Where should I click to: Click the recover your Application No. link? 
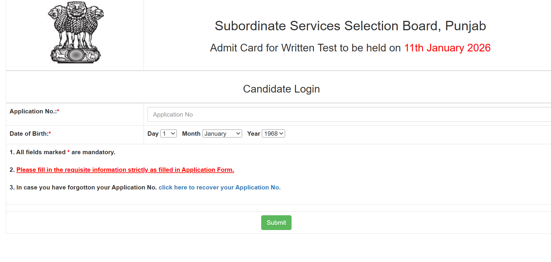219,187
